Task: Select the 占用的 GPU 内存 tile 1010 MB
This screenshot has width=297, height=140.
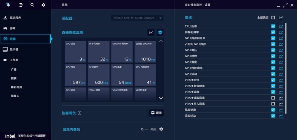Action: coord(145,52)
